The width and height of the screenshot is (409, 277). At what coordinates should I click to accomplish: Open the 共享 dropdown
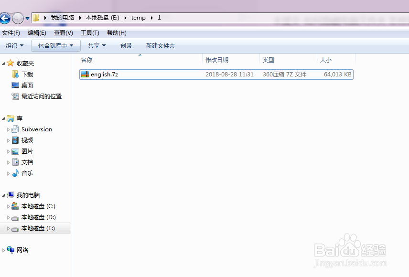(97, 46)
